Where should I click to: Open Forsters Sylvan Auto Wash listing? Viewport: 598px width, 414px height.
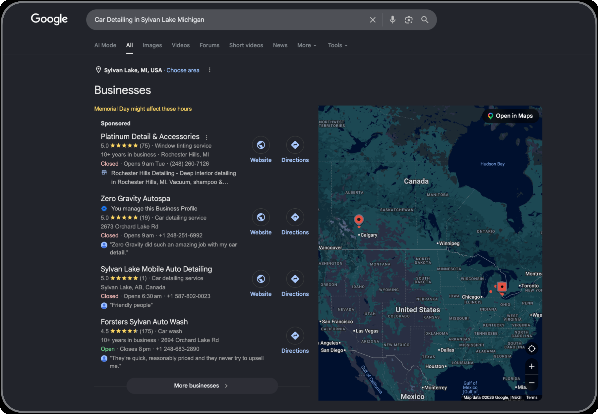coord(144,322)
